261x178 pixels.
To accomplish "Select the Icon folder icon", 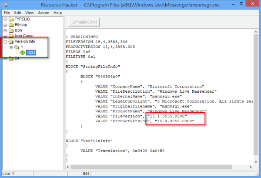I will (x=11, y=30).
